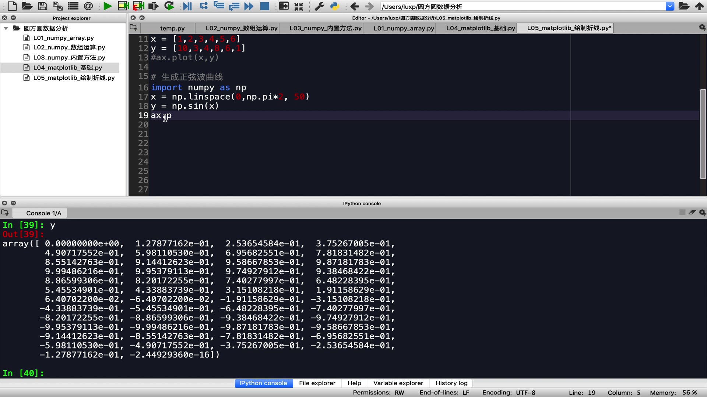Toggle fullscreen mode icon
This screenshot has height=397, width=707.
click(x=299, y=6)
